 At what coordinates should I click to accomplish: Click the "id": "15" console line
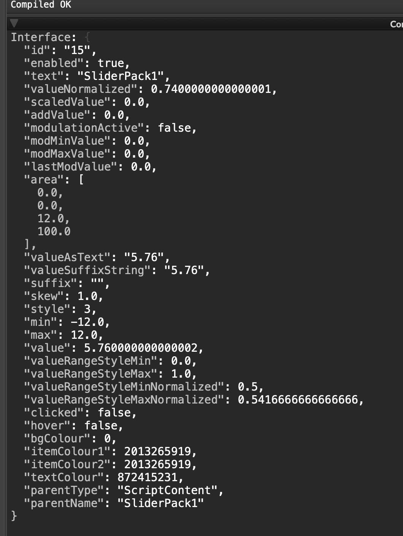[x=60, y=50]
